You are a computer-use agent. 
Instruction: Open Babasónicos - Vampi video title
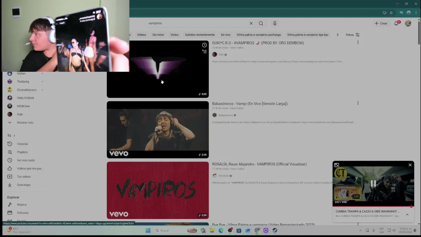250,104
